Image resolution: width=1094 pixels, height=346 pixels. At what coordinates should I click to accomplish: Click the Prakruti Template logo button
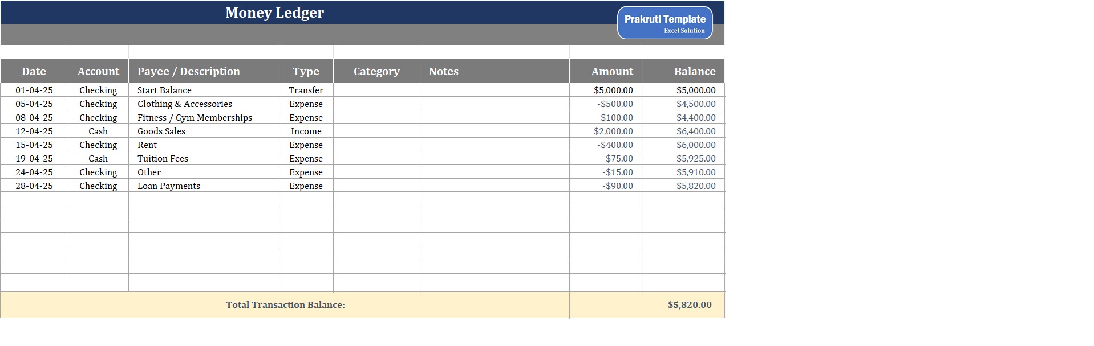pyautogui.click(x=664, y=23)
